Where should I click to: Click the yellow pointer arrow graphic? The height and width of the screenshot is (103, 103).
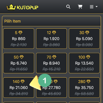[x=35, y=83]
